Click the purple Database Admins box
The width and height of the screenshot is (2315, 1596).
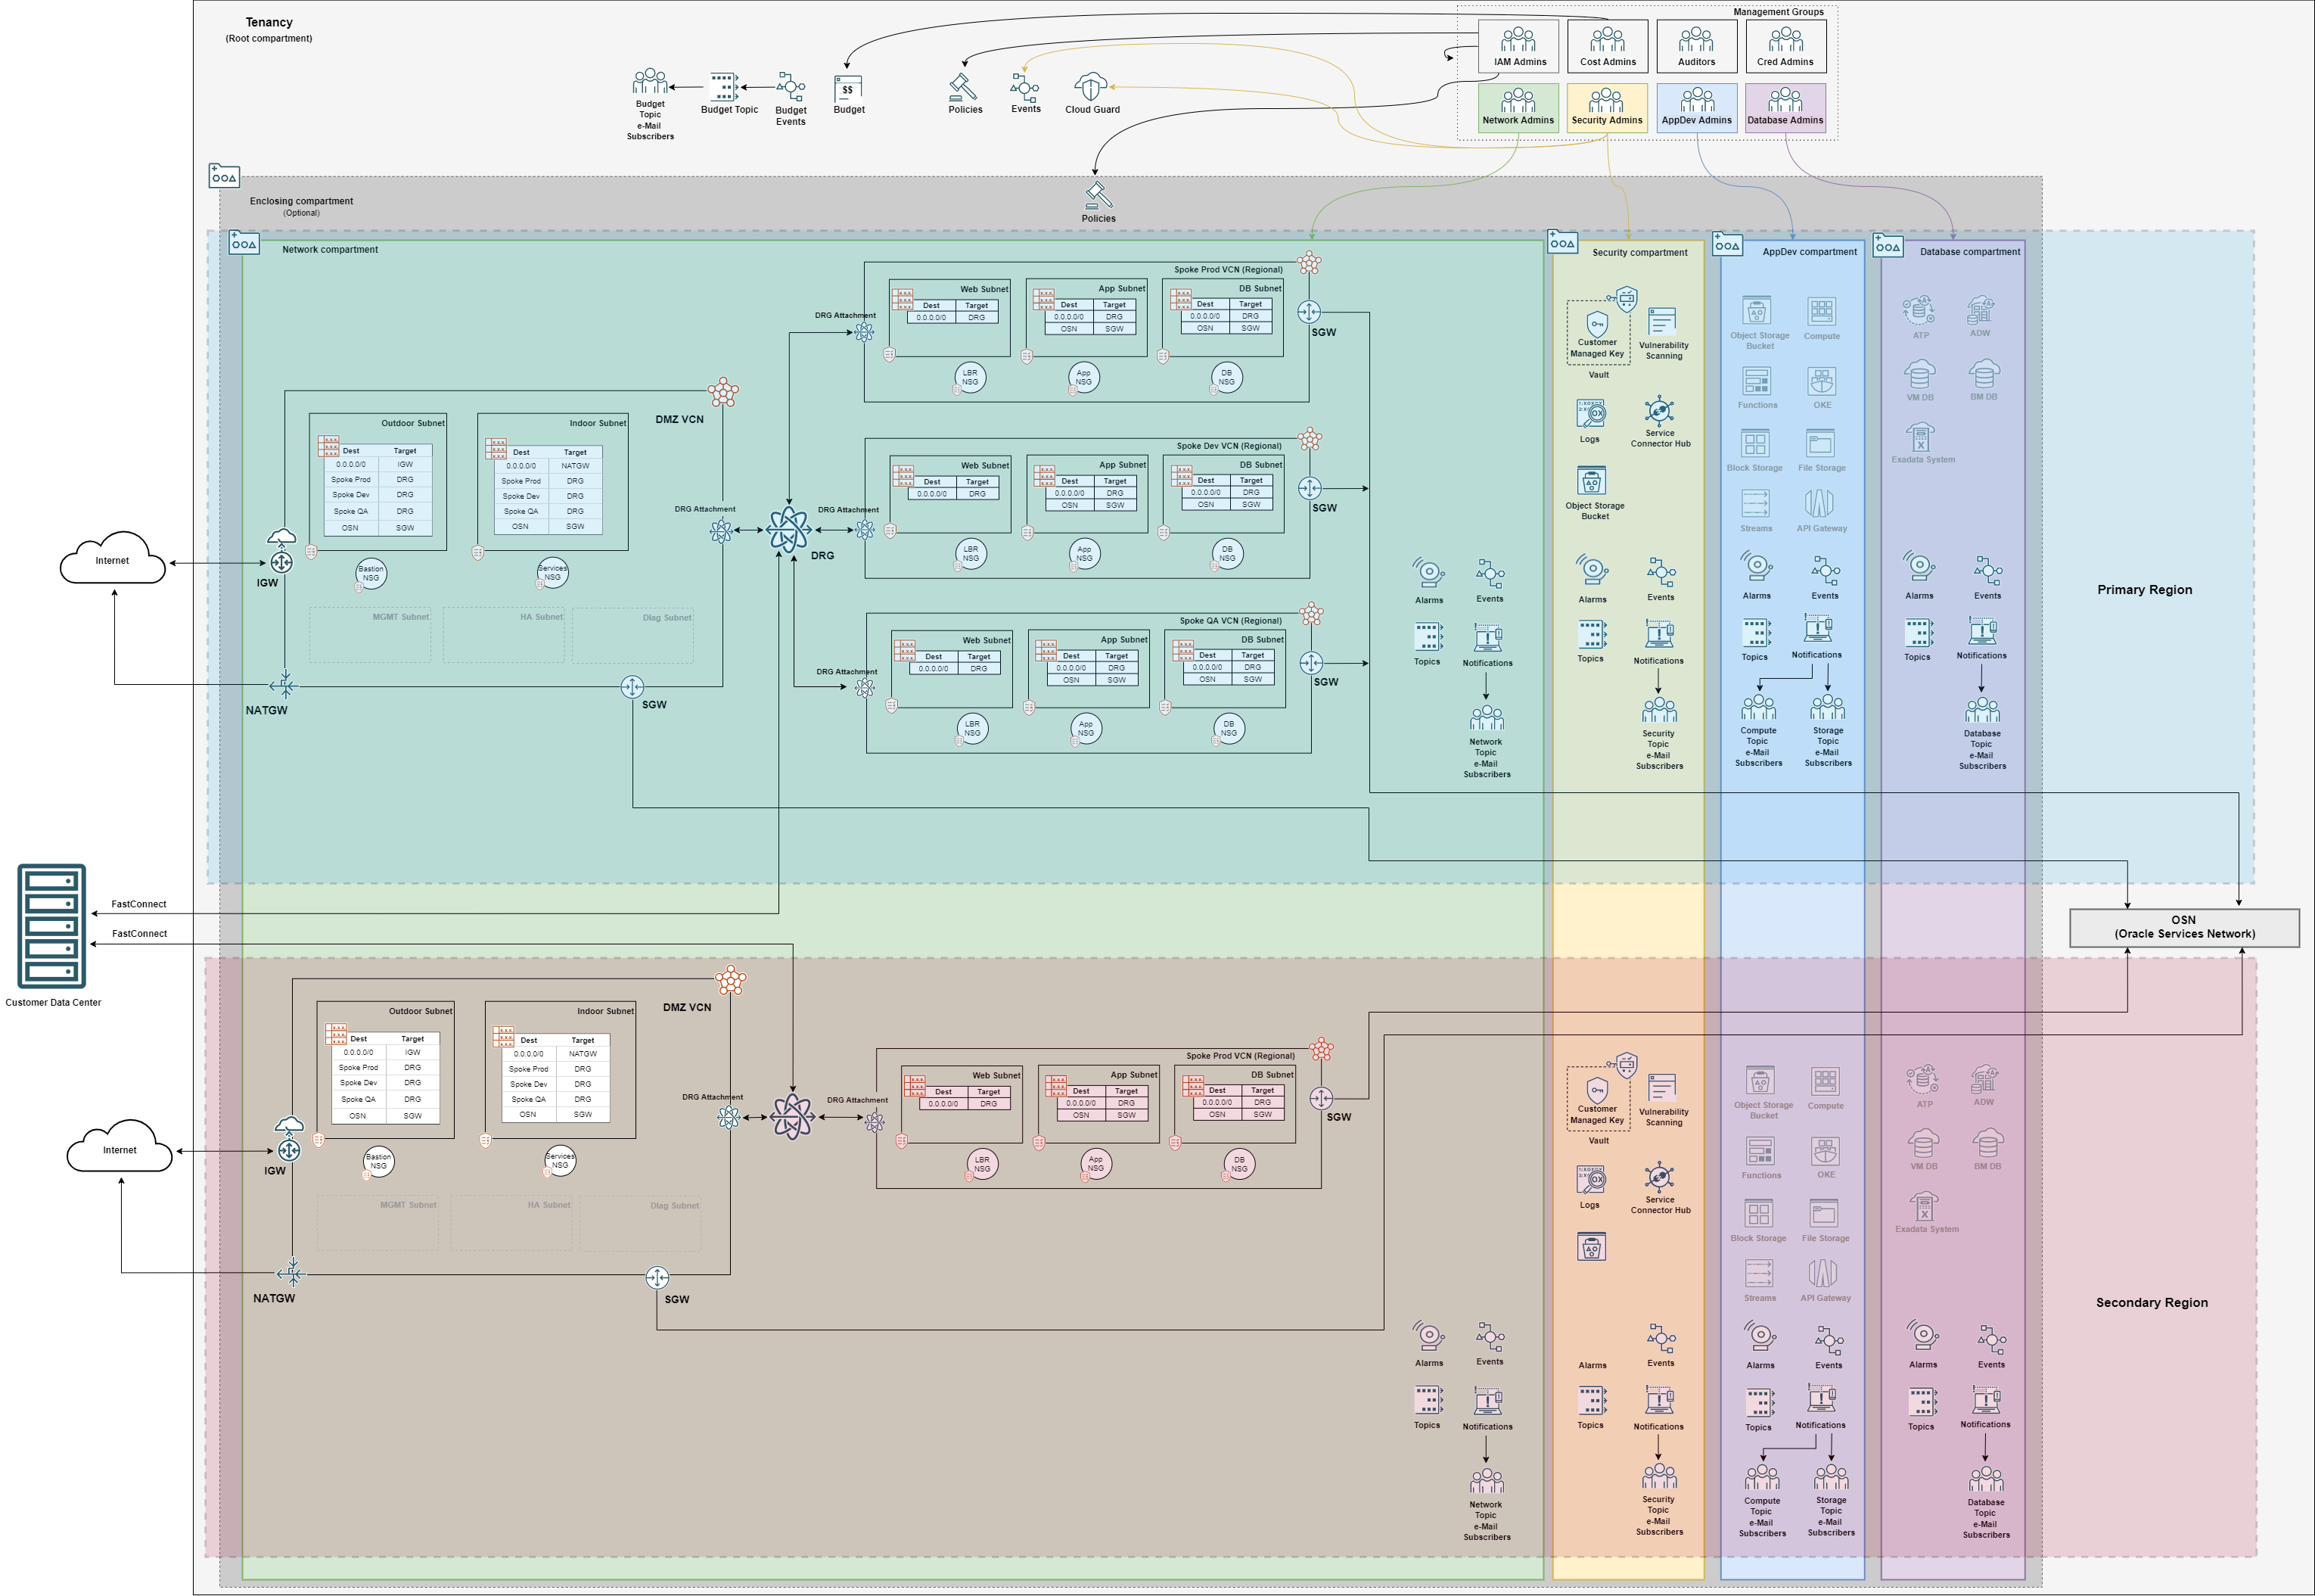coord(1785,107)
